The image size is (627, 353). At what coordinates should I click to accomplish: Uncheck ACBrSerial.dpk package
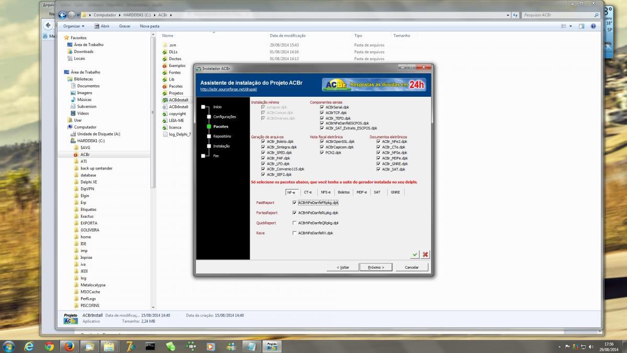pos(322,107)
